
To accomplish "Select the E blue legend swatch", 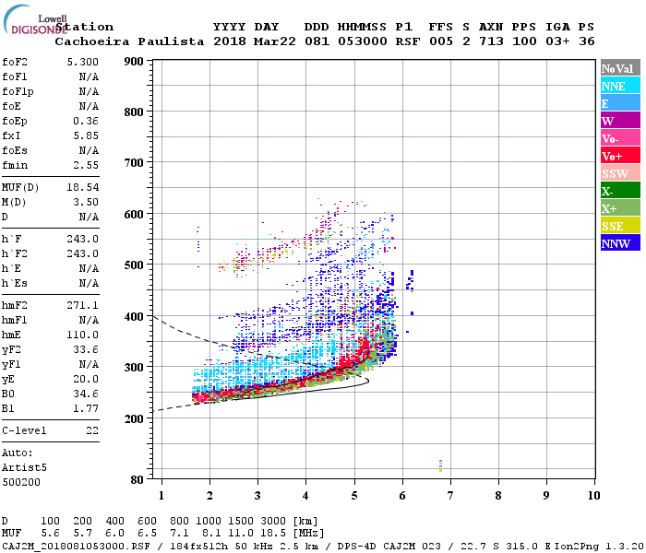I will (x=620, y=103).
